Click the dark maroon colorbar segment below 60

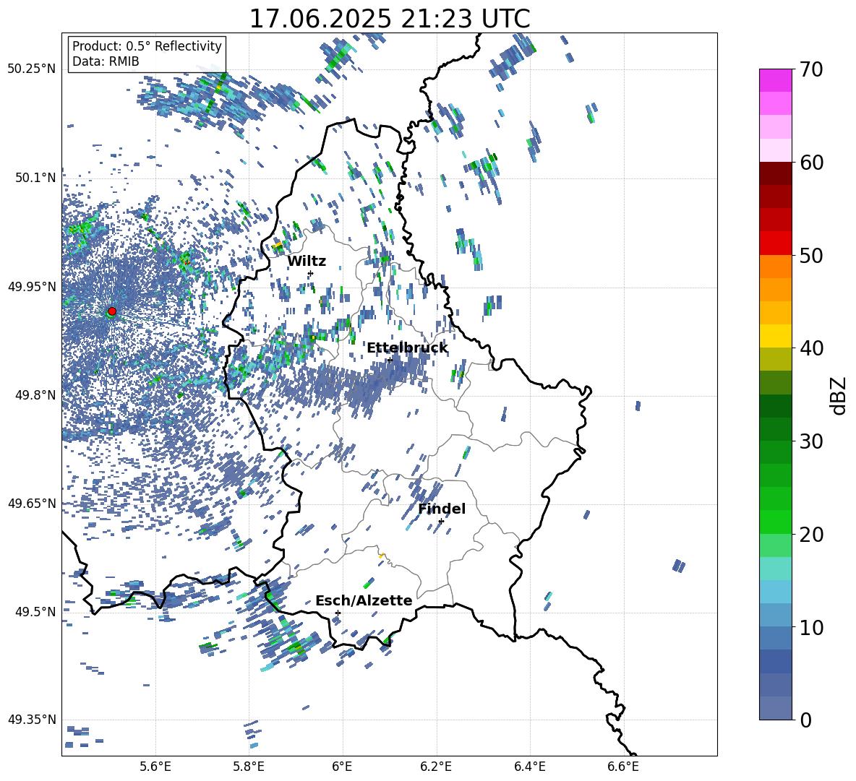pyautogui.click(x=776, y=173)
